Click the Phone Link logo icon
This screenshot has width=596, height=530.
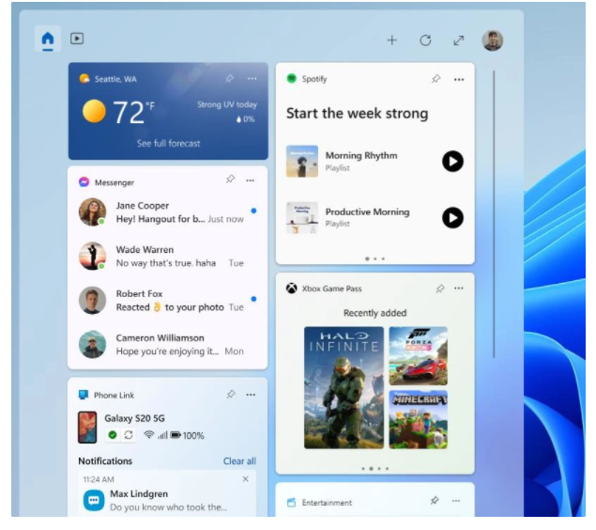(84, 395)
